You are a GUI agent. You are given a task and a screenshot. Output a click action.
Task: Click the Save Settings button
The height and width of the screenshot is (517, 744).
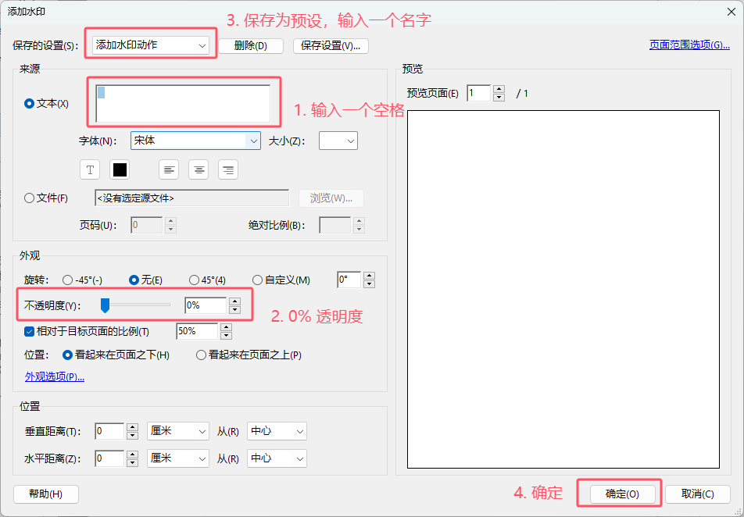click(331, 45)
